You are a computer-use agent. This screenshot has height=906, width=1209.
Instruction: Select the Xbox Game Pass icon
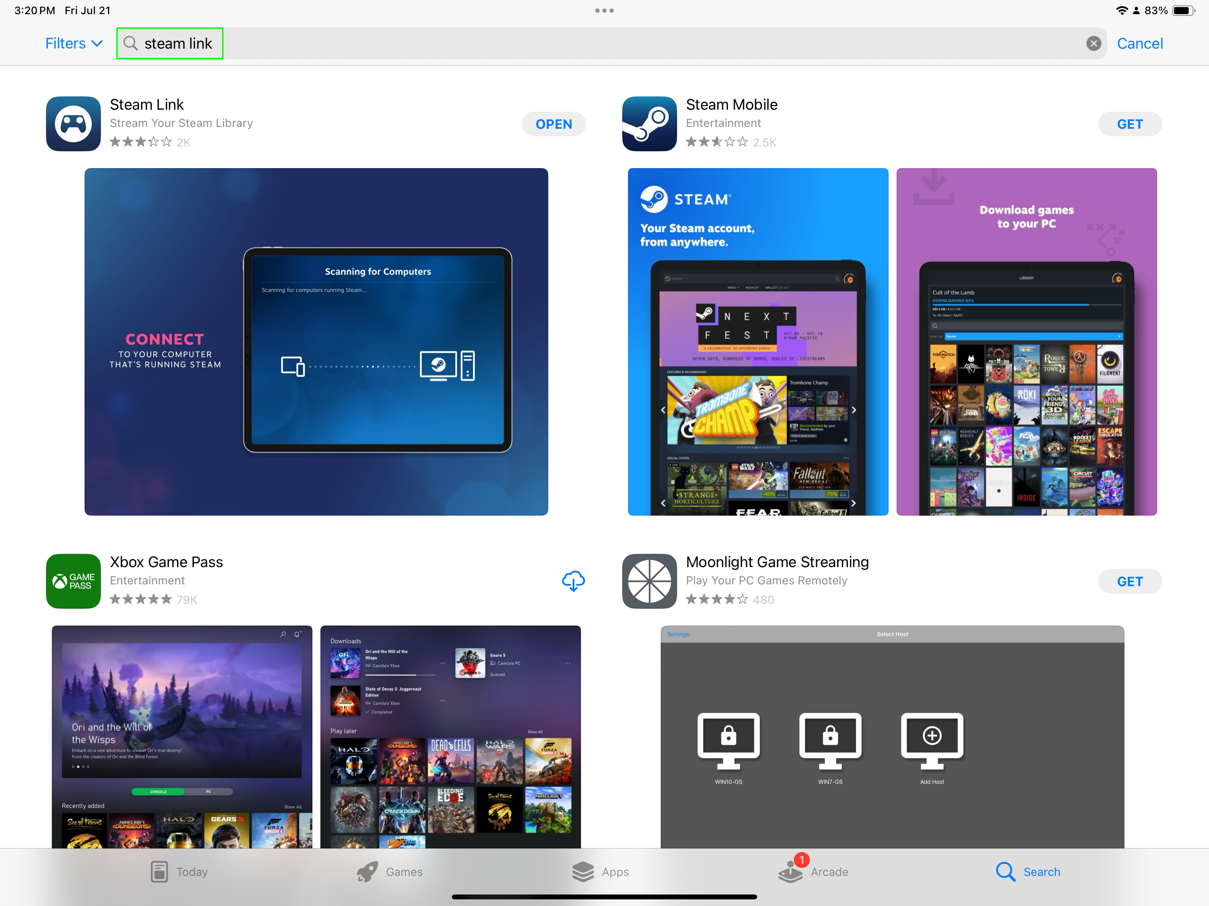[73, 581]
